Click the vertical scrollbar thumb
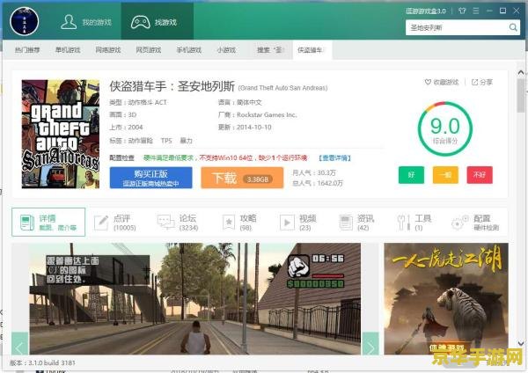528x373 pixels. point(521,96)
